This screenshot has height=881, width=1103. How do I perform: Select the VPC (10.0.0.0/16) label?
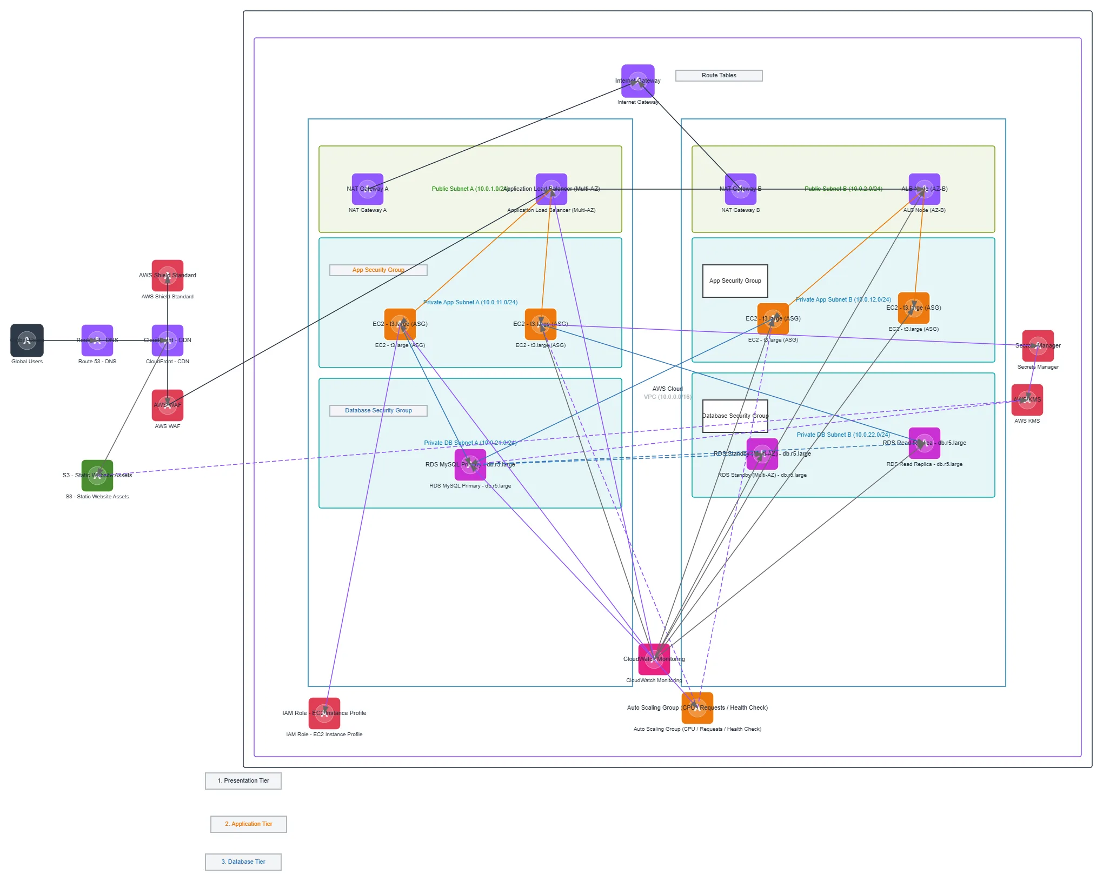(668, 397)
